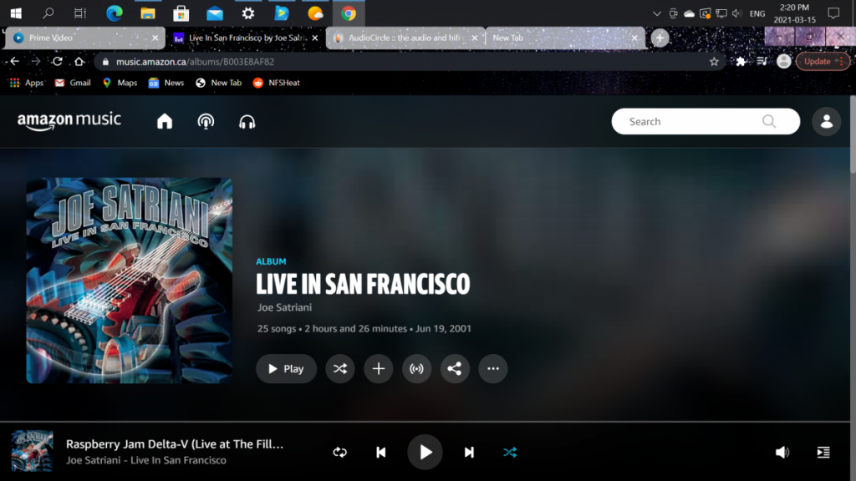Image resolution: width=856 pixels, height=481 pixels.
Task: Start album station with broadcast icon
Action: coord(416,368)
